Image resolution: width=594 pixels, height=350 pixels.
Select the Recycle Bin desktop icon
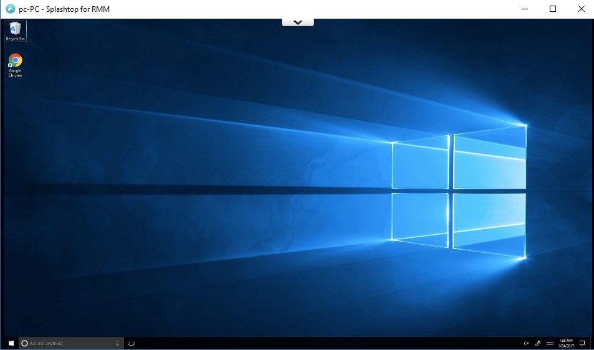[x=15, y=31]
